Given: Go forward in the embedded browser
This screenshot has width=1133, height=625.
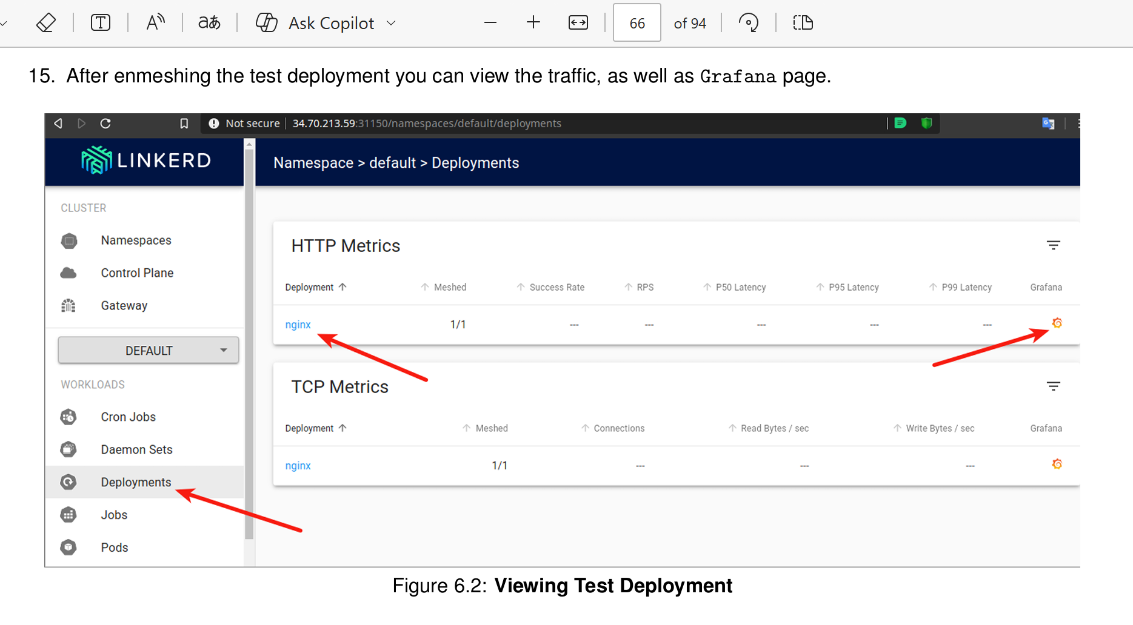Looking at the screenshot, I should [81, 124].
